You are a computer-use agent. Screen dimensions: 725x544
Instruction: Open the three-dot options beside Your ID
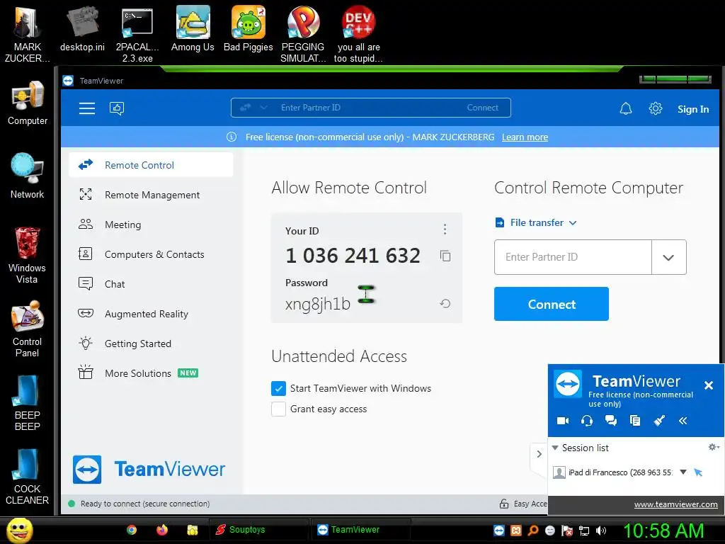pos(445,229)
